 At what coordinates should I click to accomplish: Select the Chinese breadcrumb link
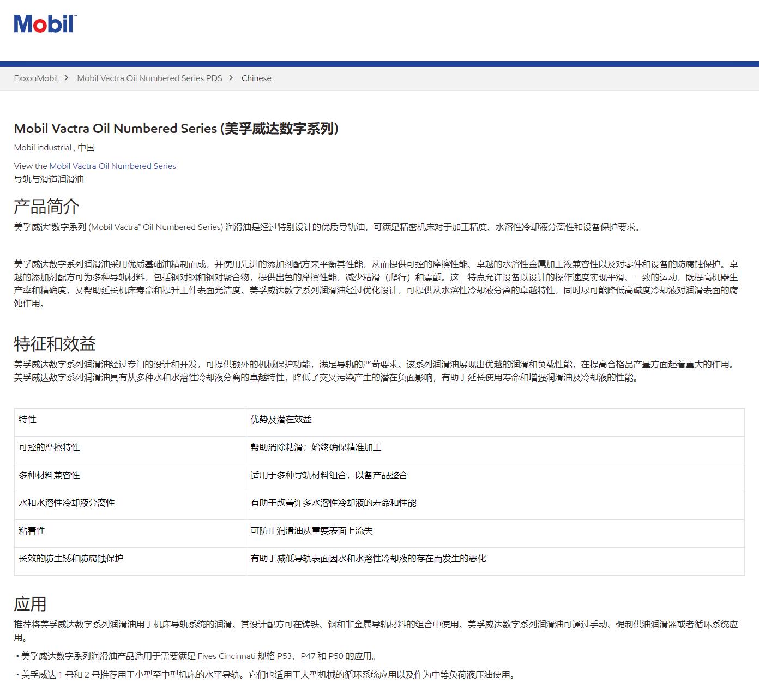256,78
